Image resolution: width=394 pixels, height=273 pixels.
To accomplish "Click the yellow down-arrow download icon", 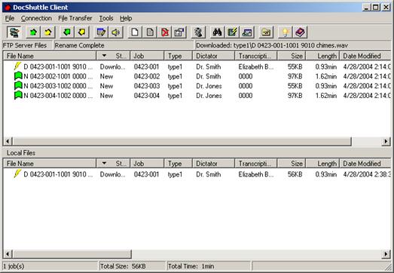I will point(81,32).
